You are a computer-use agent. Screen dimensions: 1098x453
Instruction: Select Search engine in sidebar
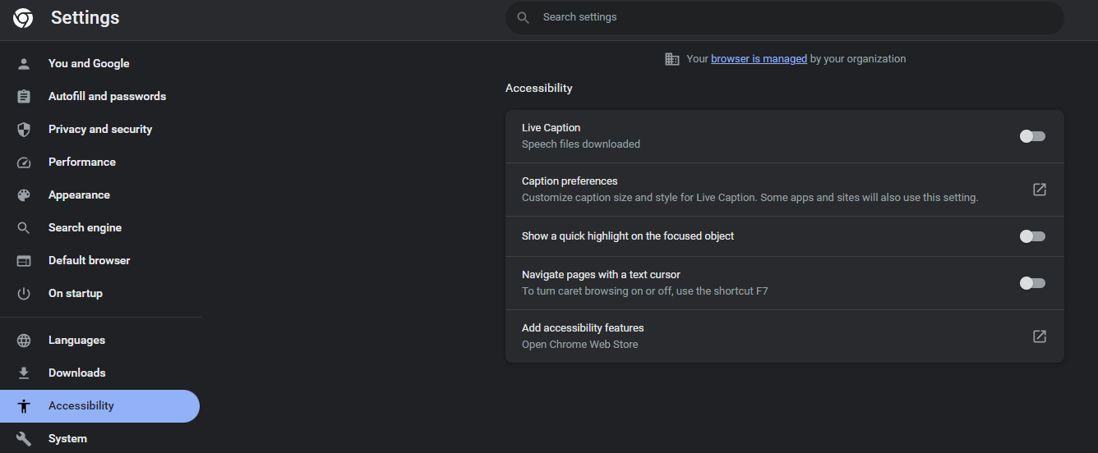point(85,228)
